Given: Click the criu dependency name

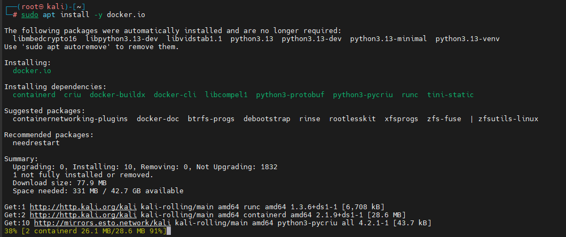Looking at the screenshot, I should (x=73, y=95).
